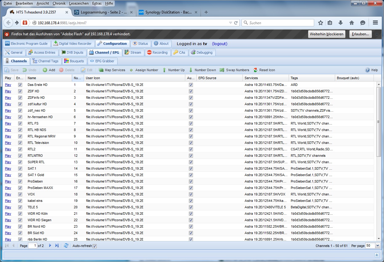Image resolution: width=384 pixels, height=262 pixels.
Task: Open the Per page dropdown
Action: [x=377, y=246]
